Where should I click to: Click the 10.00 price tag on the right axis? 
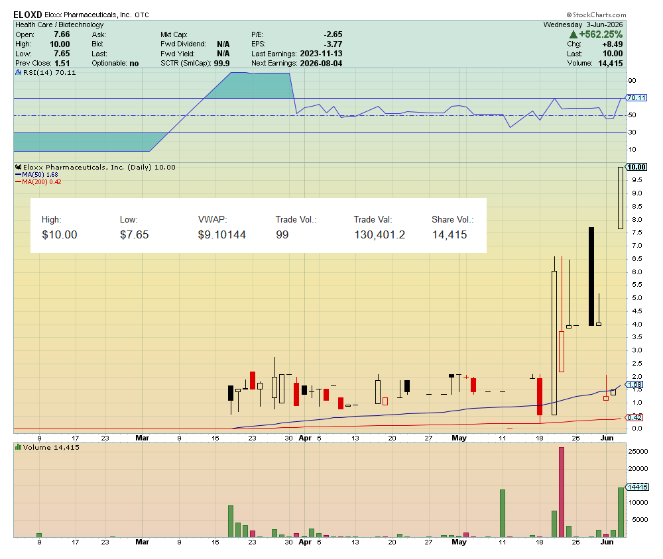[x=636, y=168]
